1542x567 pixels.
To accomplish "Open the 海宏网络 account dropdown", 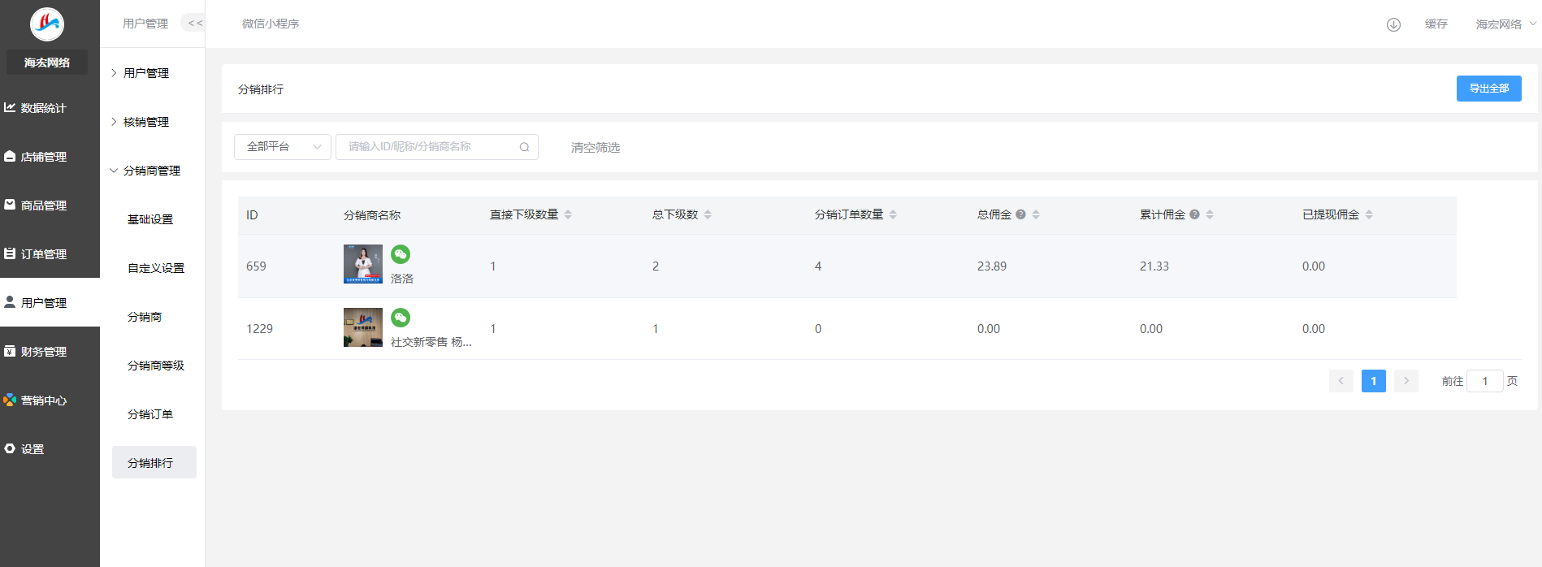I will point(1506,24).
